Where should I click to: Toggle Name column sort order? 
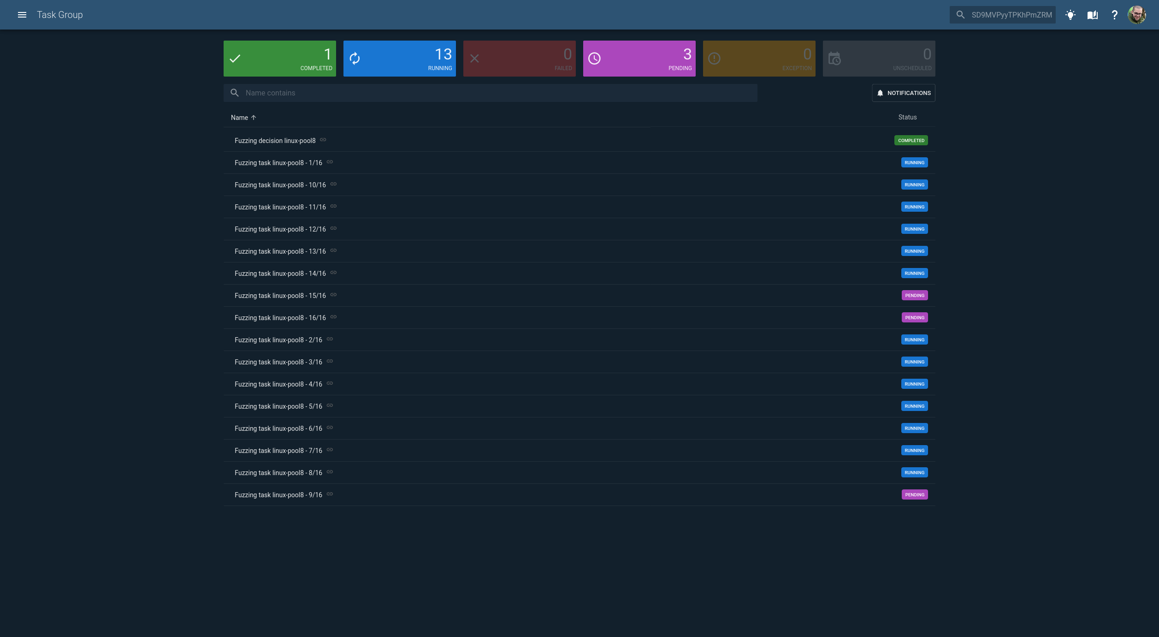243,117
